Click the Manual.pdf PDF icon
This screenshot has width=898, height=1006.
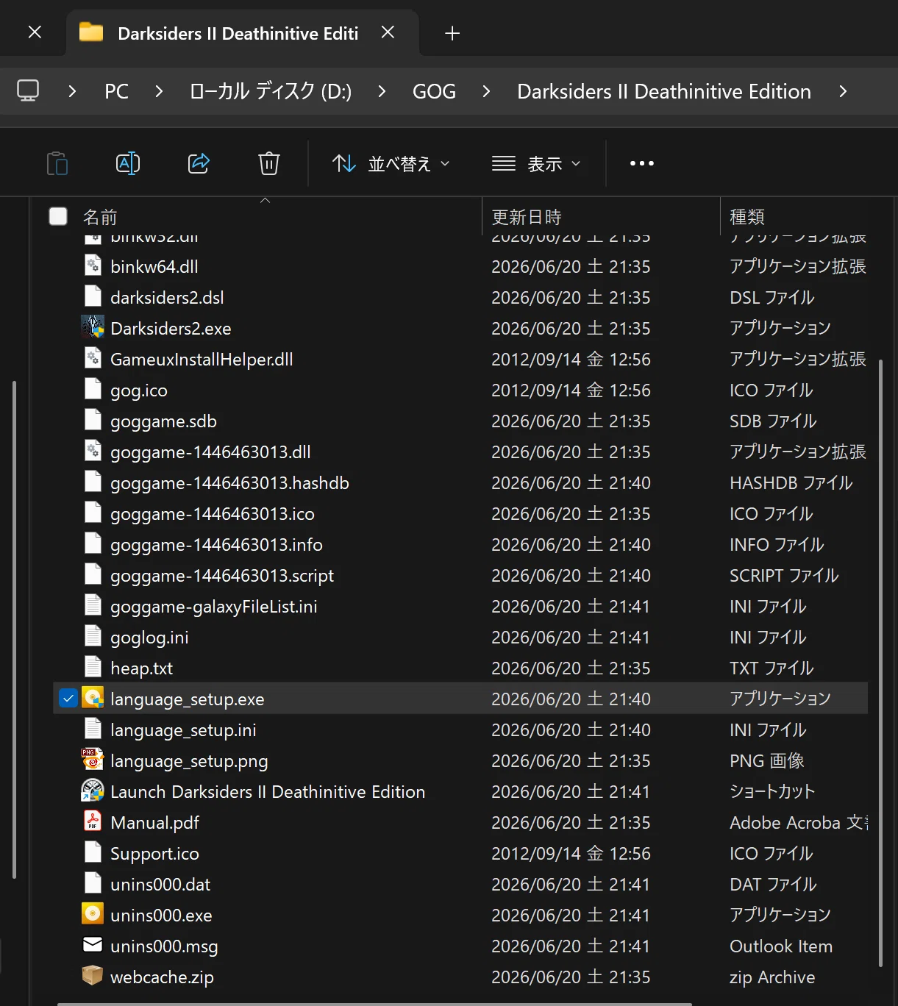pyautogui.click(x=93, y=821)
